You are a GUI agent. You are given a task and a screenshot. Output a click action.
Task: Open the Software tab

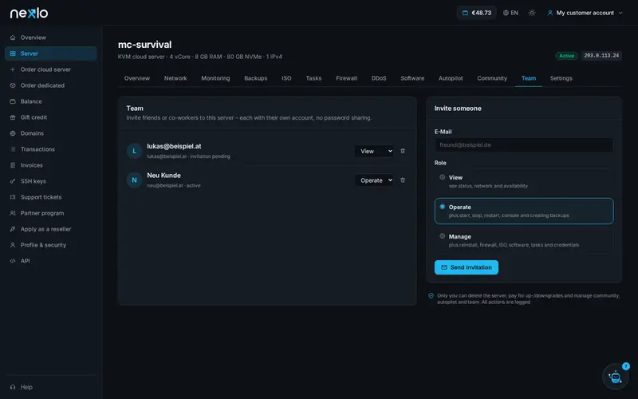412,78
